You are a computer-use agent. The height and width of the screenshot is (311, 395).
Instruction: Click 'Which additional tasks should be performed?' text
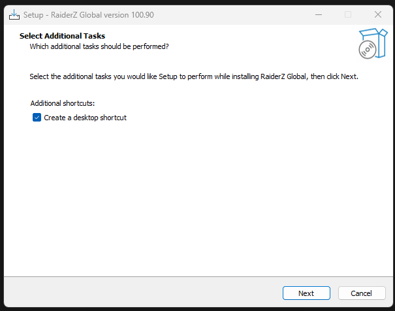pos(99,46)
